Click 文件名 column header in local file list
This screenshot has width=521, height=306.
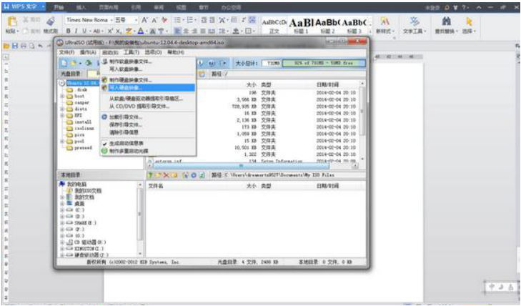pyautogui.click(x=156, y=186)
